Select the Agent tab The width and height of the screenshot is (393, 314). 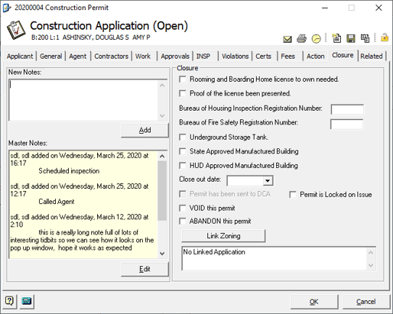point(78,56)
